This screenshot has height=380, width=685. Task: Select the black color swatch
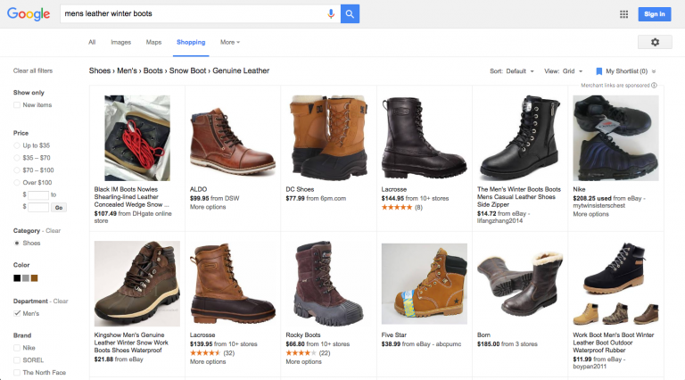[x=17, y=277]
